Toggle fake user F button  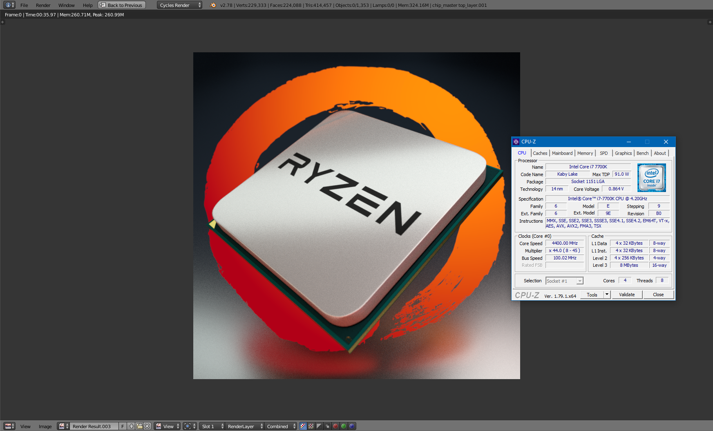[123, 426]
